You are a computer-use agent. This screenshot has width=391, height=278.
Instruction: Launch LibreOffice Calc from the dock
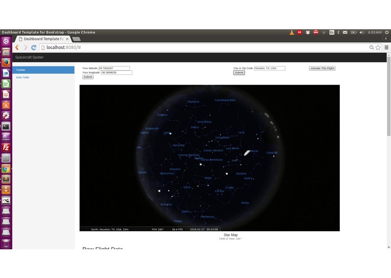(x=6, y=84)
